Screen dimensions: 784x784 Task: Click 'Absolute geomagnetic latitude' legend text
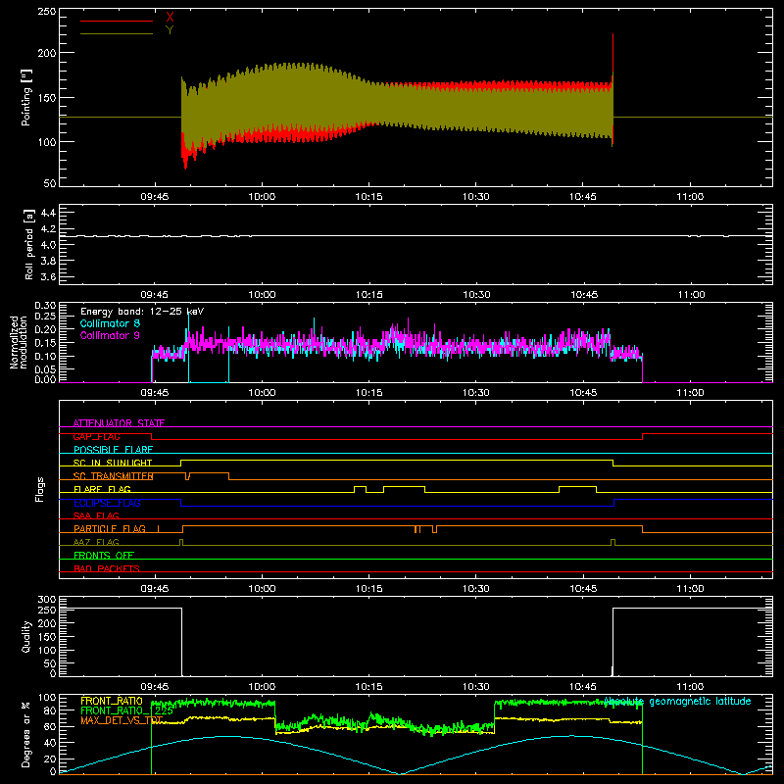[677, 701]
